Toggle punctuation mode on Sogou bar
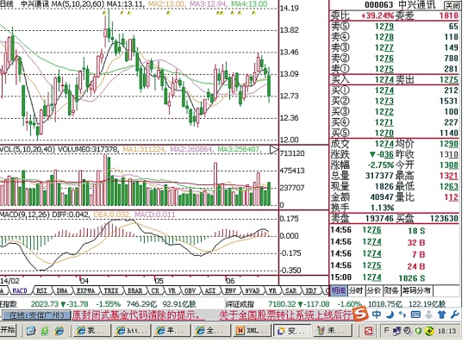The height and width of the screenshot is (355, 474). pos(402,315)
